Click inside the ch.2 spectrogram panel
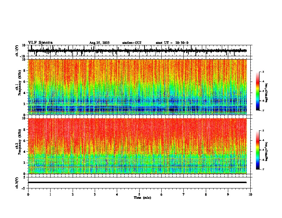Image resolution: width=282 pixels, height=218 pixels. click(137, 146)
